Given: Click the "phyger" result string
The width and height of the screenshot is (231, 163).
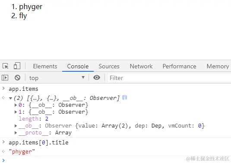Looking at the screenshot, I should point(22,152).
